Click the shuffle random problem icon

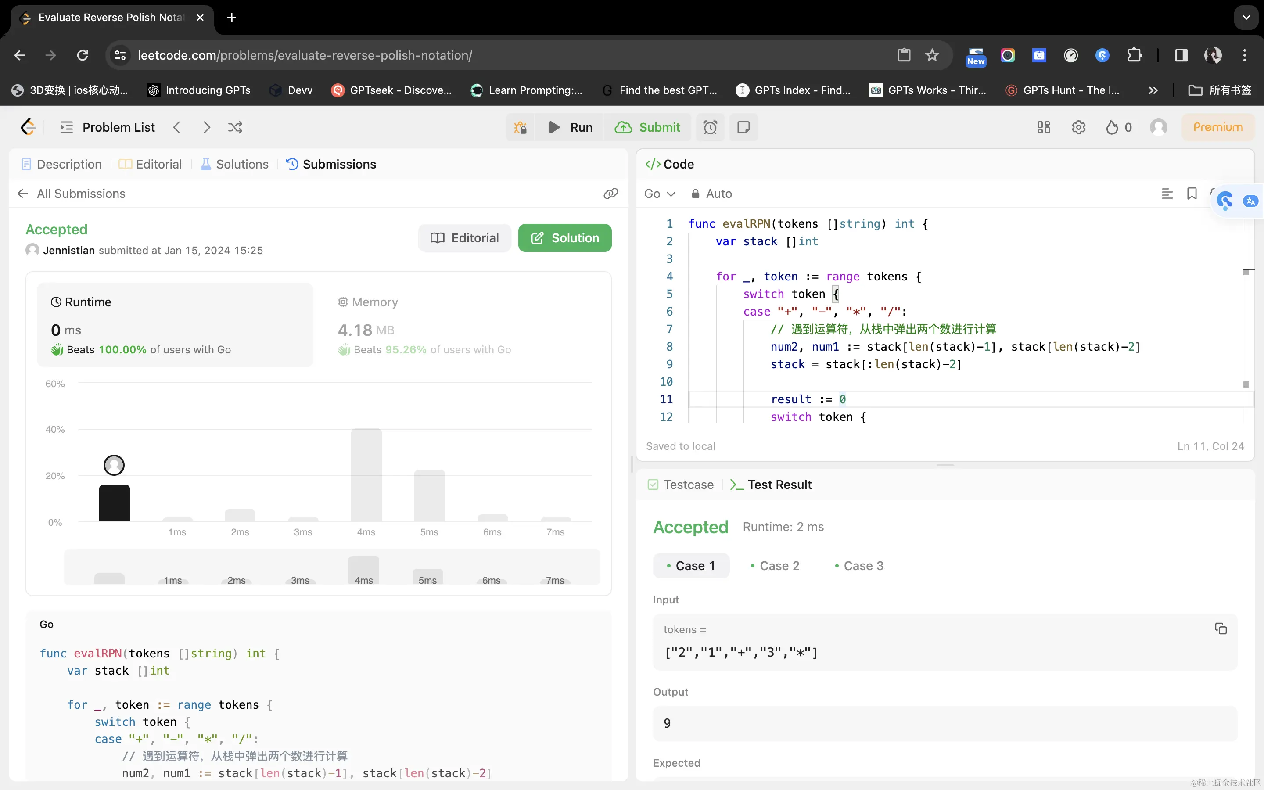[235, 127]
